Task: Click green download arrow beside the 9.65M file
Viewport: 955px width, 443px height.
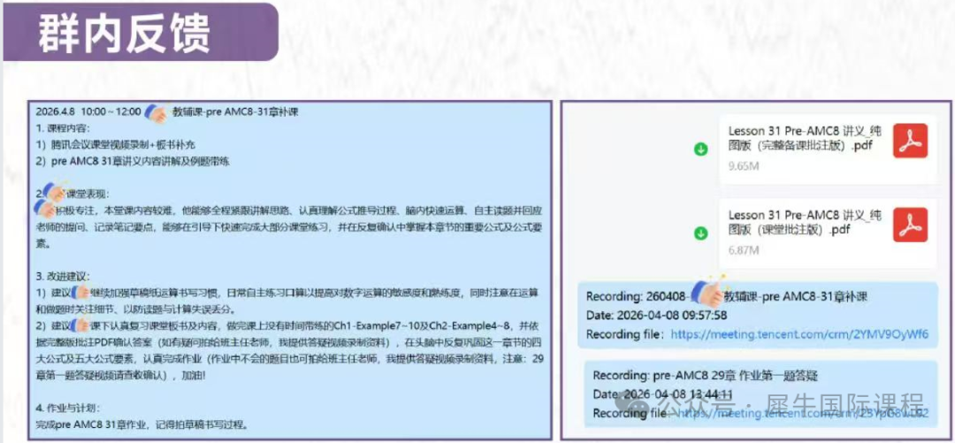Action: [701, 149]
